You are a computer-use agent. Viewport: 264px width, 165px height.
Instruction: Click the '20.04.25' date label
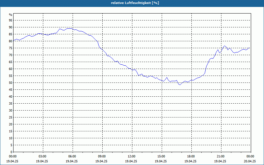click(x=249, y=161)
